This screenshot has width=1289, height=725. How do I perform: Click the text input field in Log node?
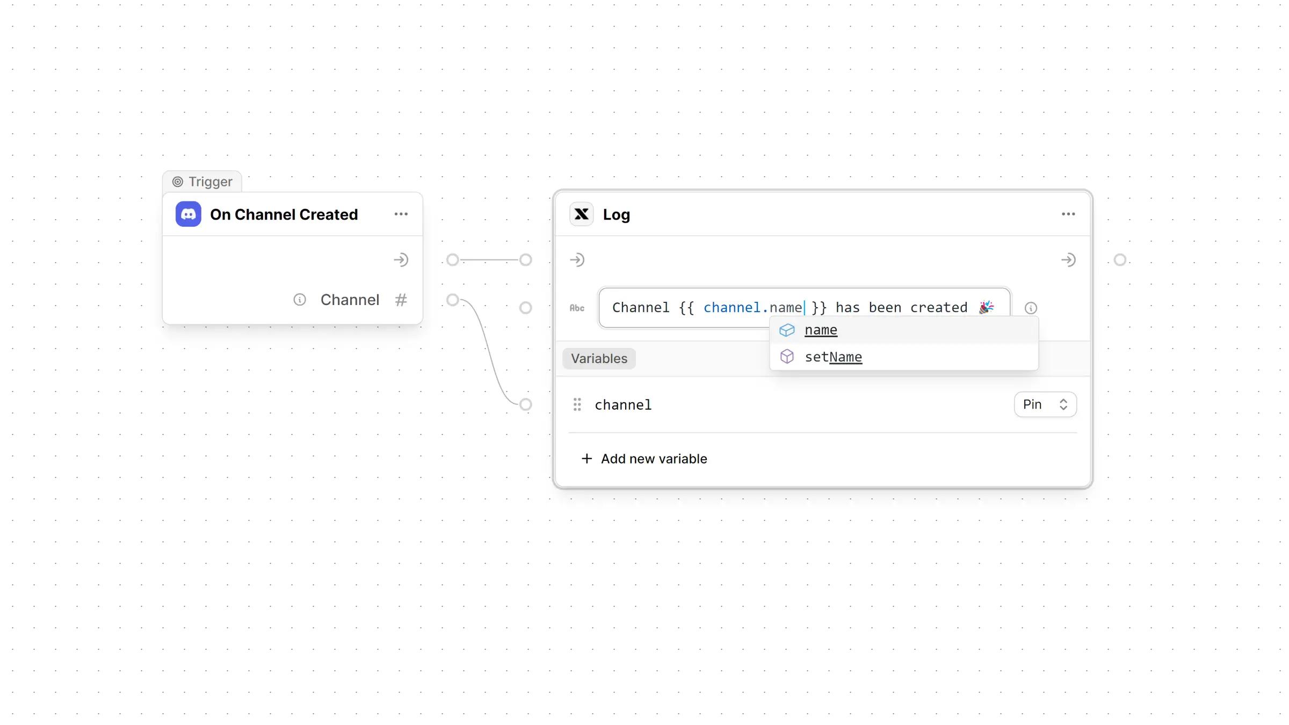804,307
